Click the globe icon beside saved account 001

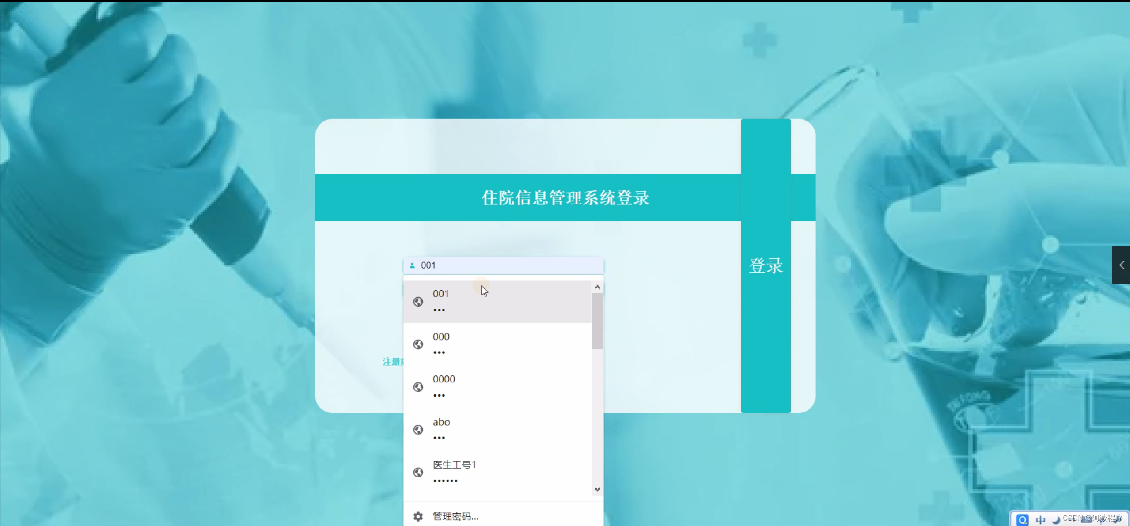click(x=418, y=302)
